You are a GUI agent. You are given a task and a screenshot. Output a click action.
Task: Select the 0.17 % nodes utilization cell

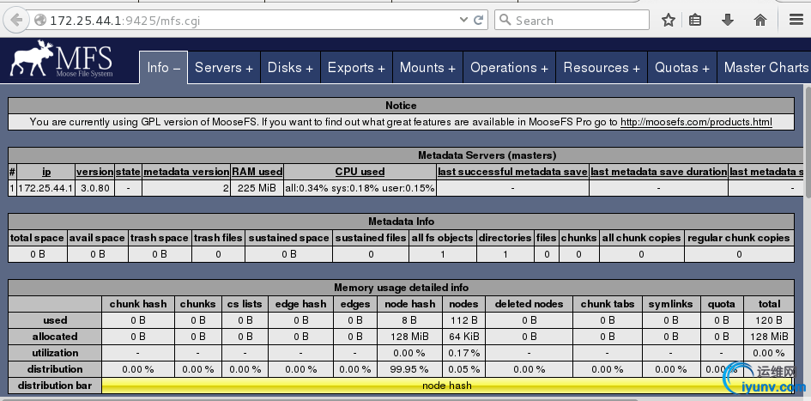464,353
